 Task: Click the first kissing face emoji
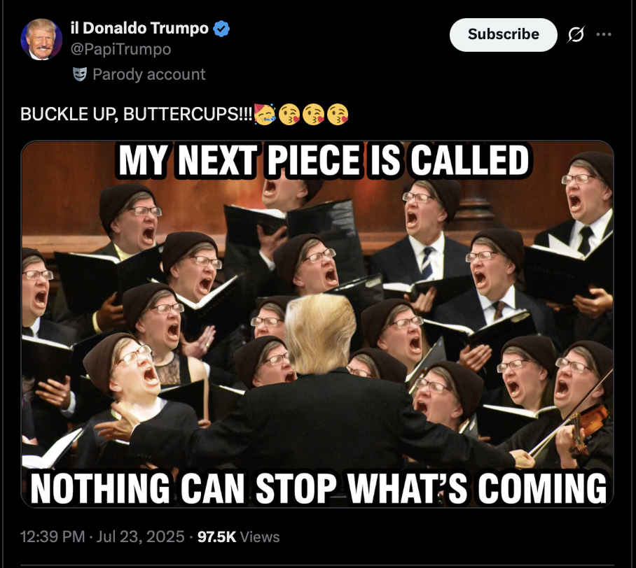(289, 114)
